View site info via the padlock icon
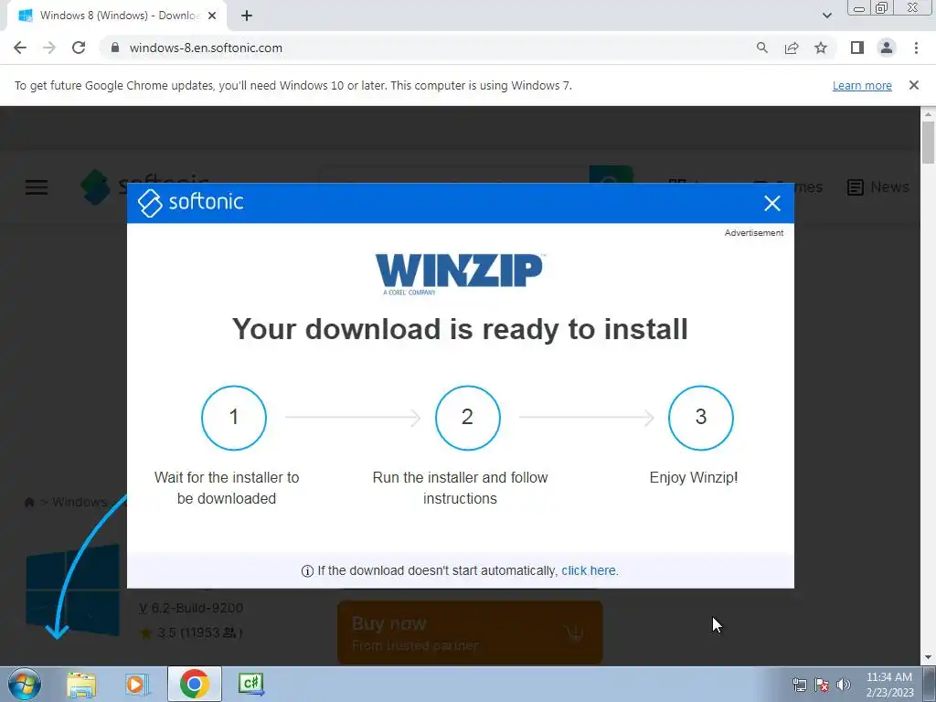Image resolution: width=936 pixels, height=702 pixels. click(x=115, y=48)
